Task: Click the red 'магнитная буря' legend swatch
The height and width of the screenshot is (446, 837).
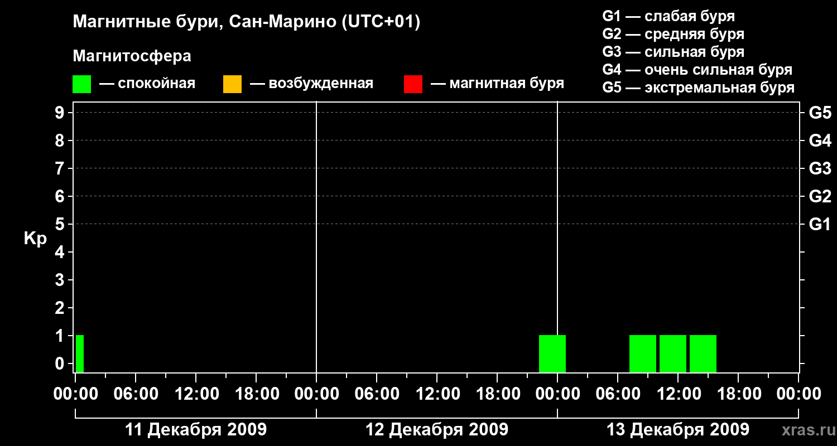Action: tap(413, 84)
